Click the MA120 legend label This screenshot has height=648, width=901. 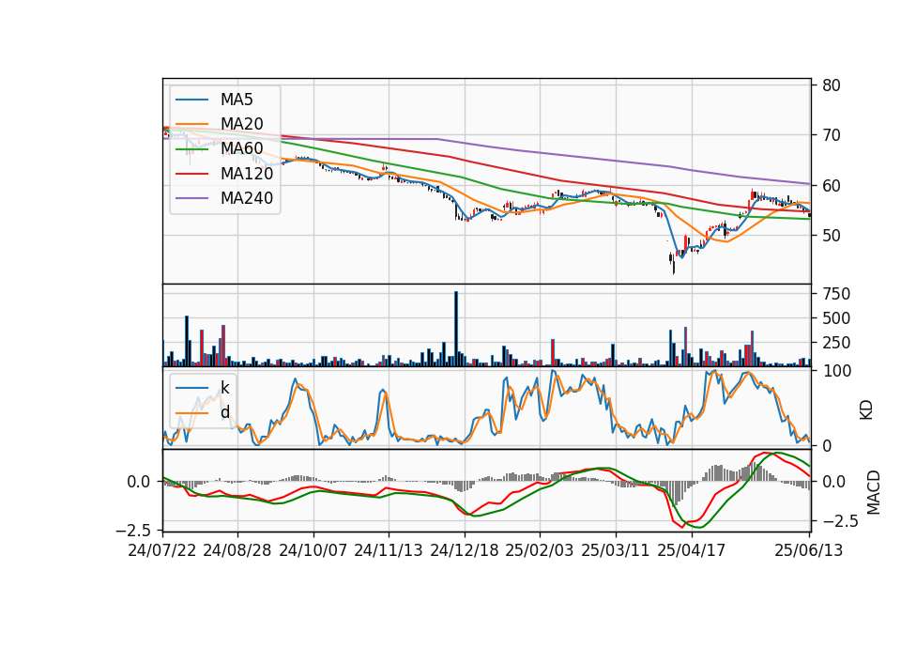pyautogui.click(x=247, y=174)
